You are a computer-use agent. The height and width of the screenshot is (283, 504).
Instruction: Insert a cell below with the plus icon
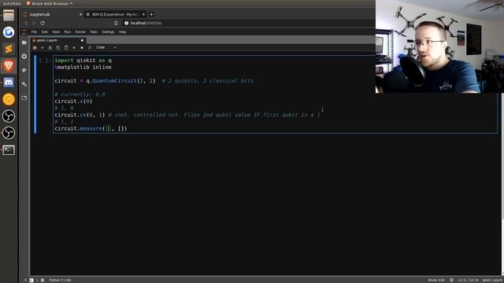(x=43, y=47)
